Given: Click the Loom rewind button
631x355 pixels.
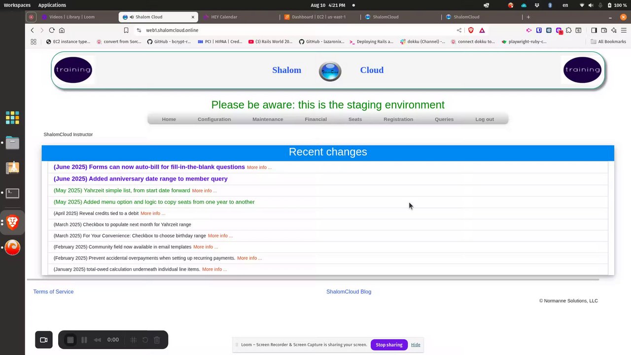Looking at the screenshot, I should 98,340.
